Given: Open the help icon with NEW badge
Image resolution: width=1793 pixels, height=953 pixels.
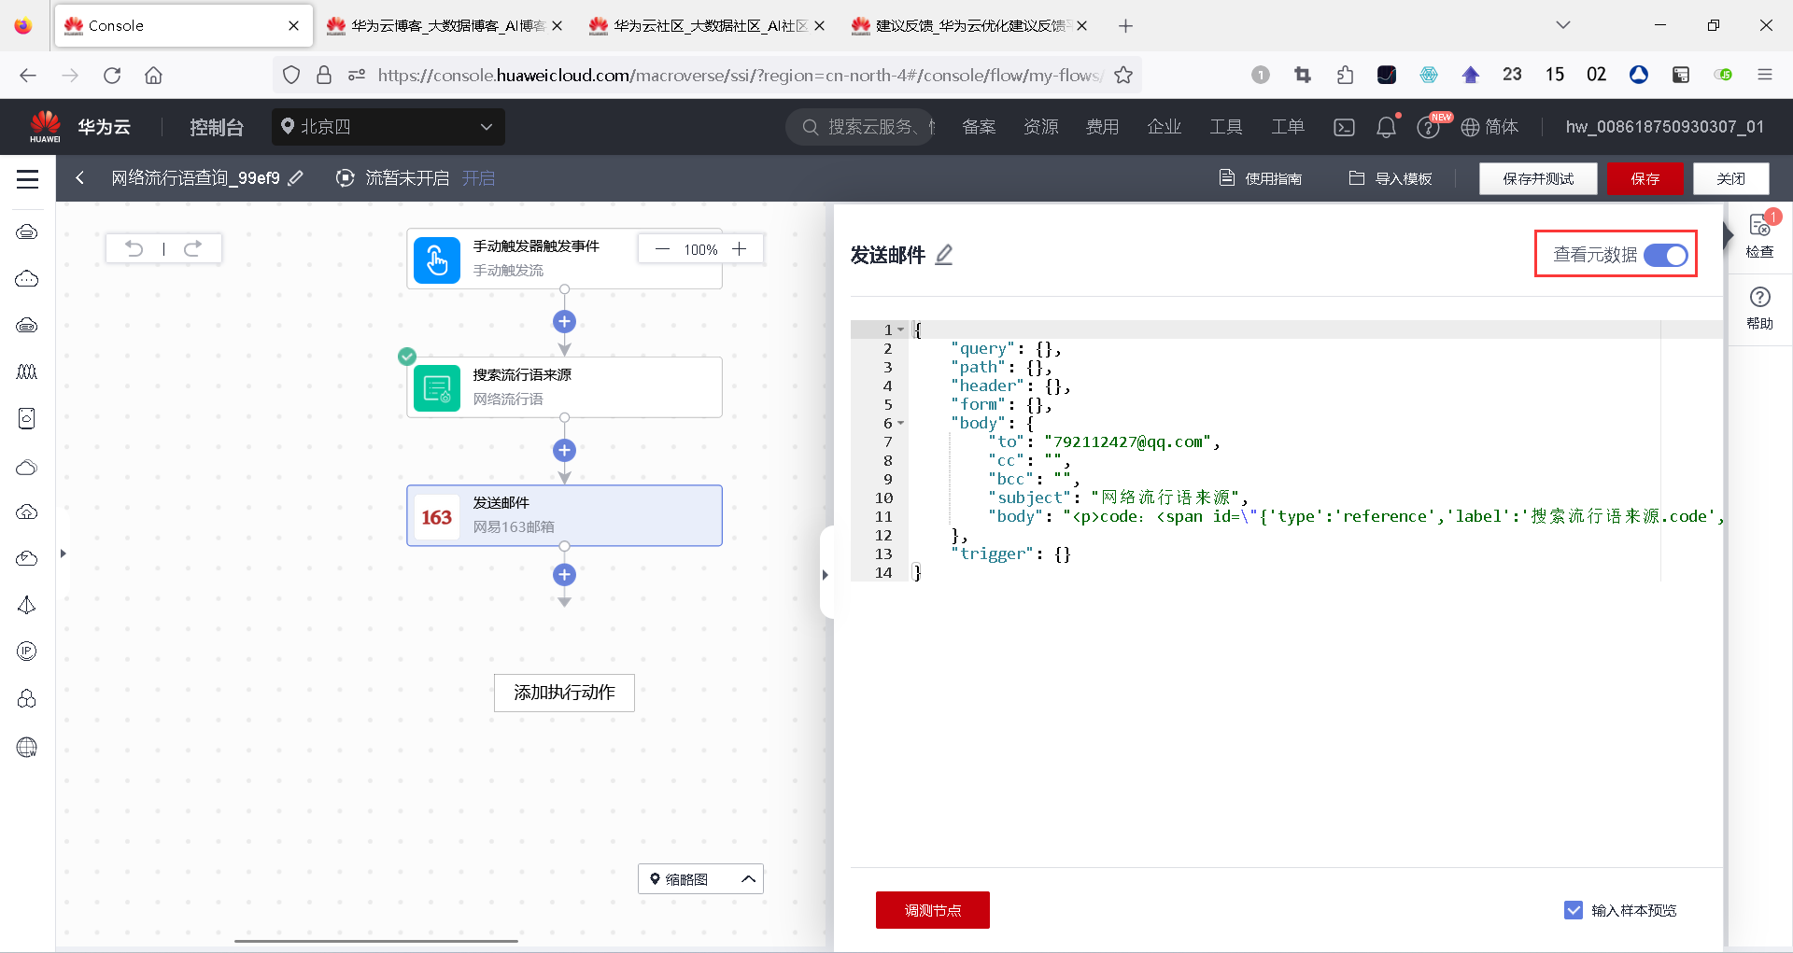Looking at the screenshot, I should click(x=1428, y=127).
